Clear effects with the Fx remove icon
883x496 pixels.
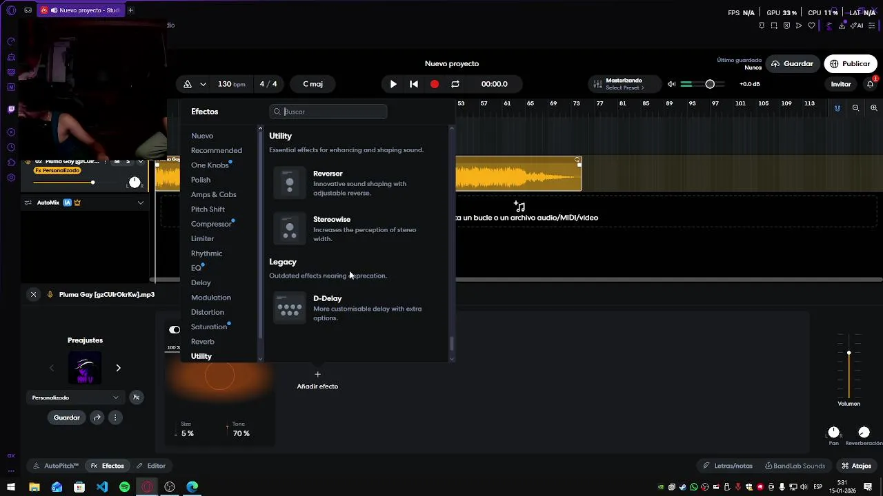point(136,397)
